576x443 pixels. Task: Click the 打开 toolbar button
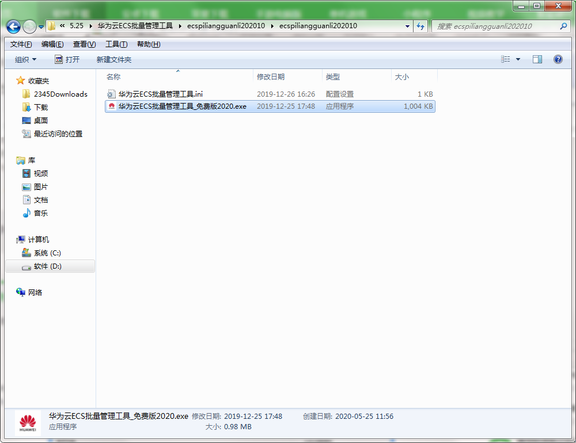(67, 59)
